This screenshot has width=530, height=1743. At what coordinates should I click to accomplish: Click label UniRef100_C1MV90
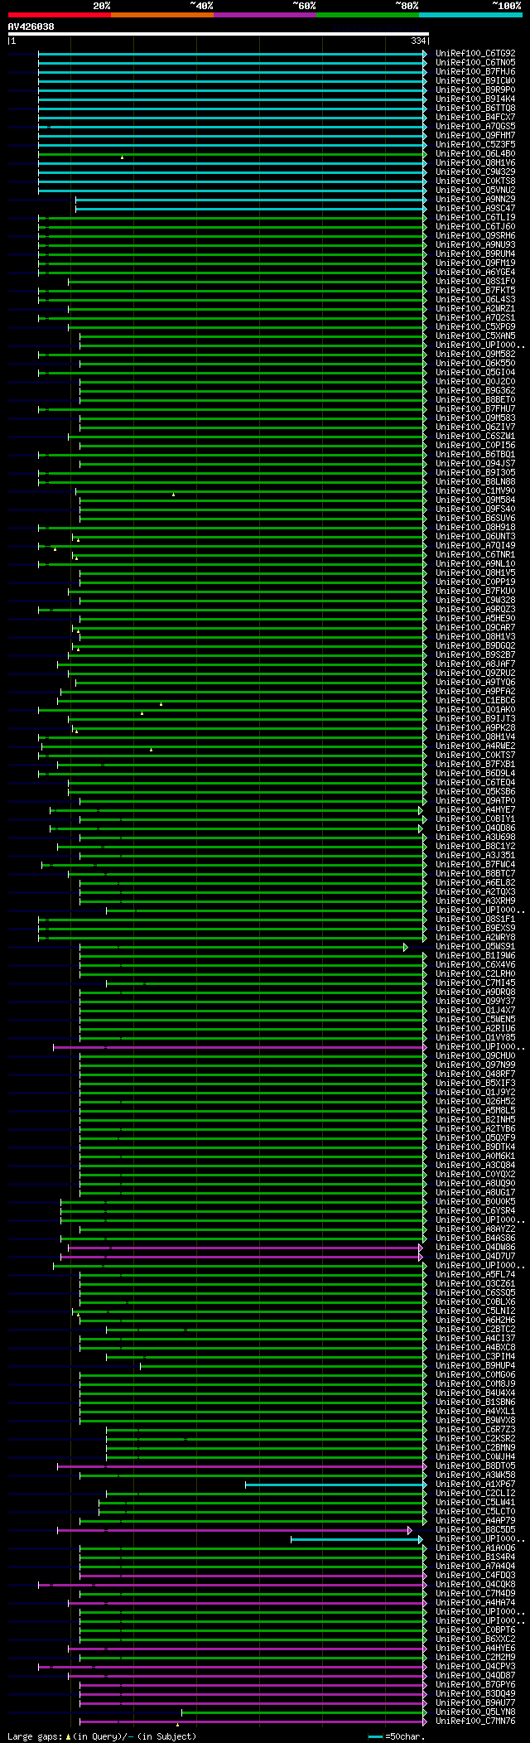click(x=475, y=491)
